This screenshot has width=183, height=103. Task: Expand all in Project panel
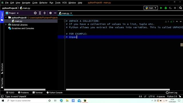(x=40, y=13)
